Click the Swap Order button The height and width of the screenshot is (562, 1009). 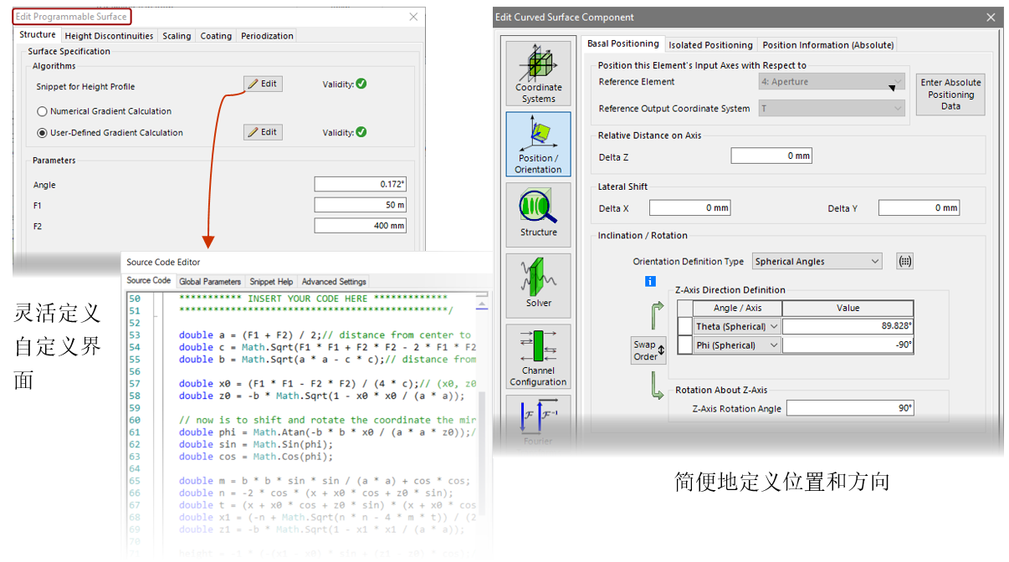pos(648,350)
